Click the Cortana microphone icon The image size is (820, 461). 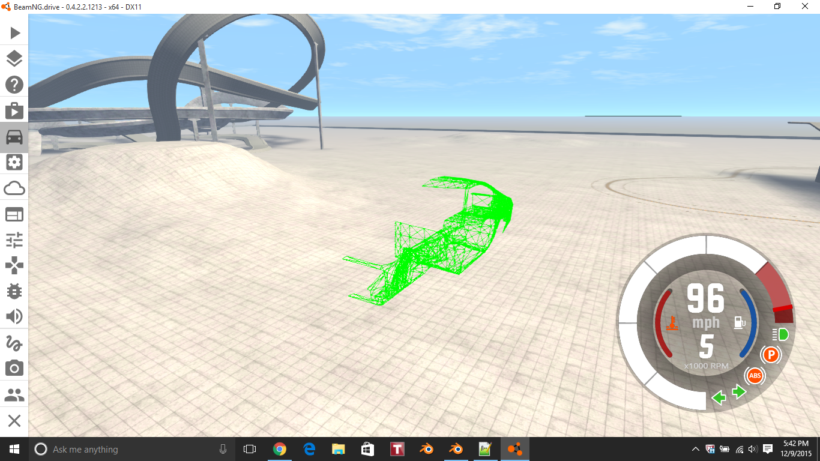tap(223, 449)
